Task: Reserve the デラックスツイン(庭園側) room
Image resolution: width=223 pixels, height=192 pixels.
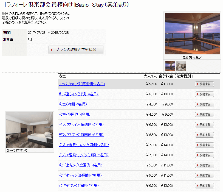Action: click(x=204, y=125)
